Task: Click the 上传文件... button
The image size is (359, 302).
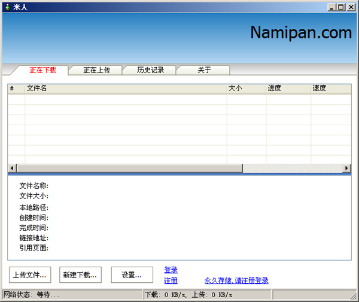Action: pos(30,274)
